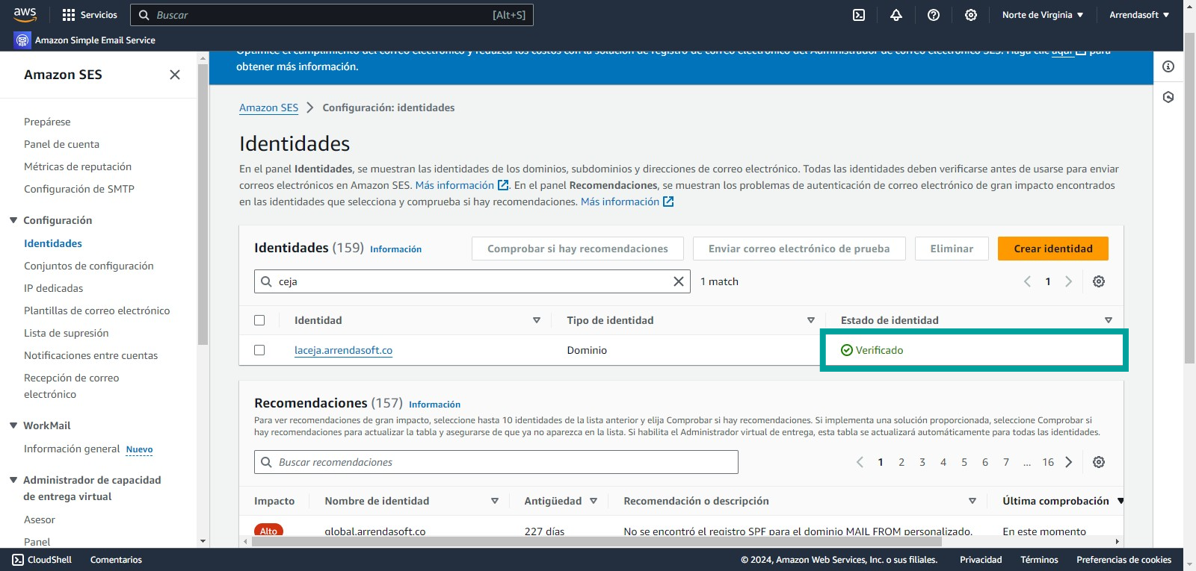Go to previous page of identities
1196x571 pixels.
1027,281
